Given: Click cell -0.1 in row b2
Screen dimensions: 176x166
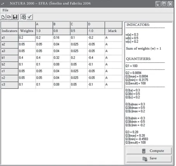Looking at the screenshot, I should coord(96,65).
